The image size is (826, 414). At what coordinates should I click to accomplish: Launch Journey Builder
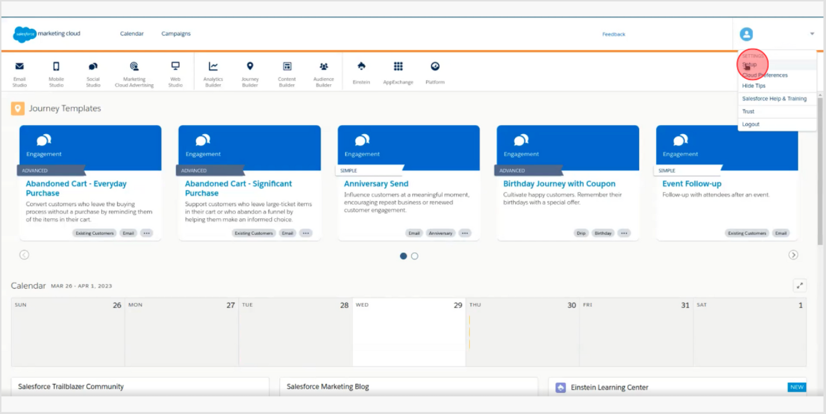[249, 72]
